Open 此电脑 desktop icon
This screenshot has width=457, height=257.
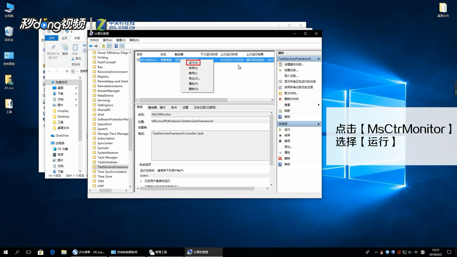click(x=9, y=10)
